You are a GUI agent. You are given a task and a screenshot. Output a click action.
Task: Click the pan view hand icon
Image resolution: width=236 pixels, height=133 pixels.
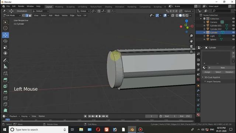point(191,41)
